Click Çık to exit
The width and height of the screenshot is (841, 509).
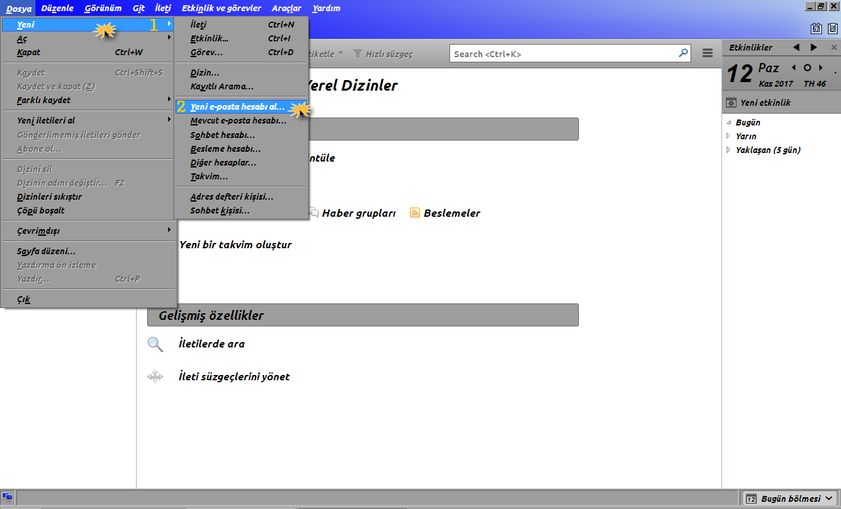click(89, 299)
